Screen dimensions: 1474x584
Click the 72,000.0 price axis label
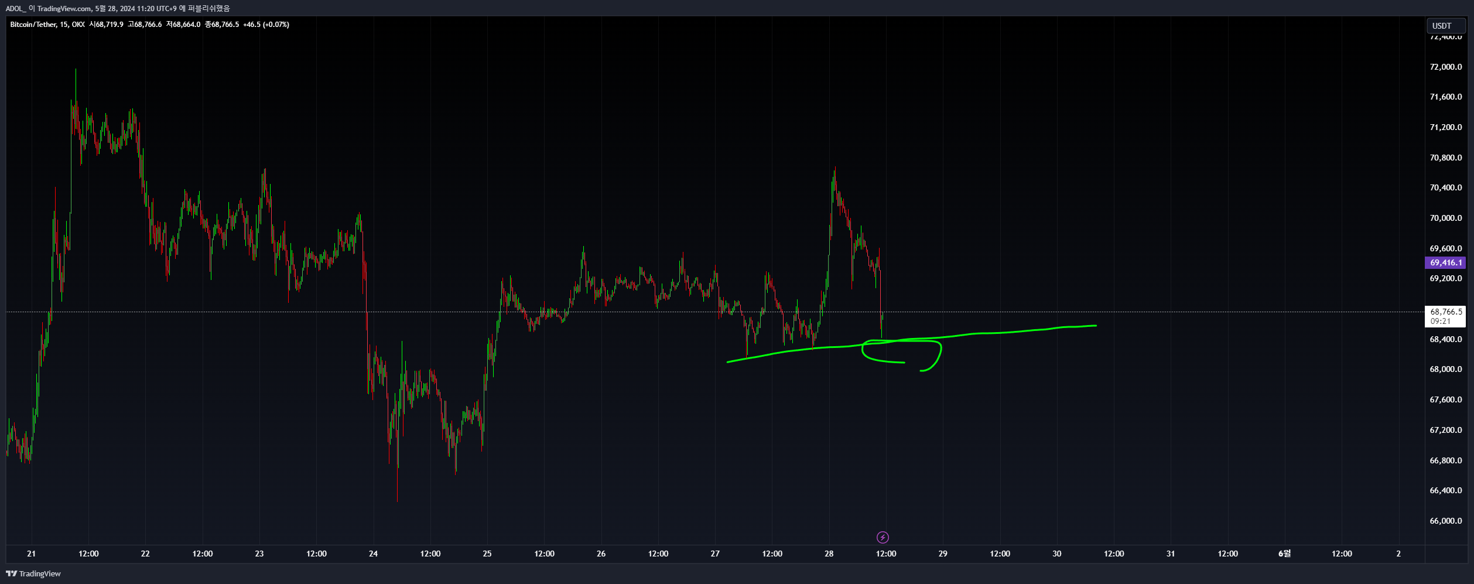[x=1446, y=67]
